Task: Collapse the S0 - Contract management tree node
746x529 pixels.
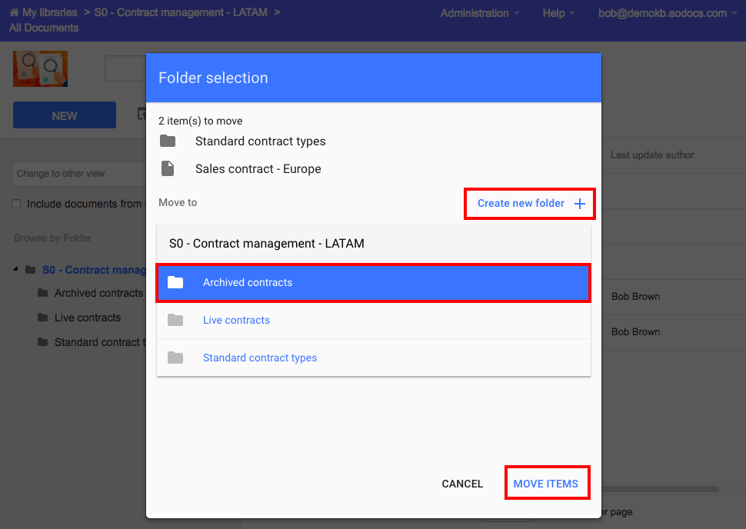Action: click(x=16, y=270)
